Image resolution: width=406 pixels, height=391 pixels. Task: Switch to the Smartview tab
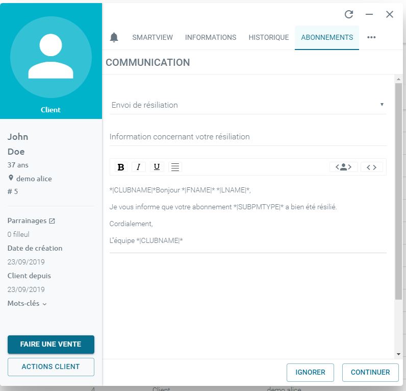pos(153,37)
